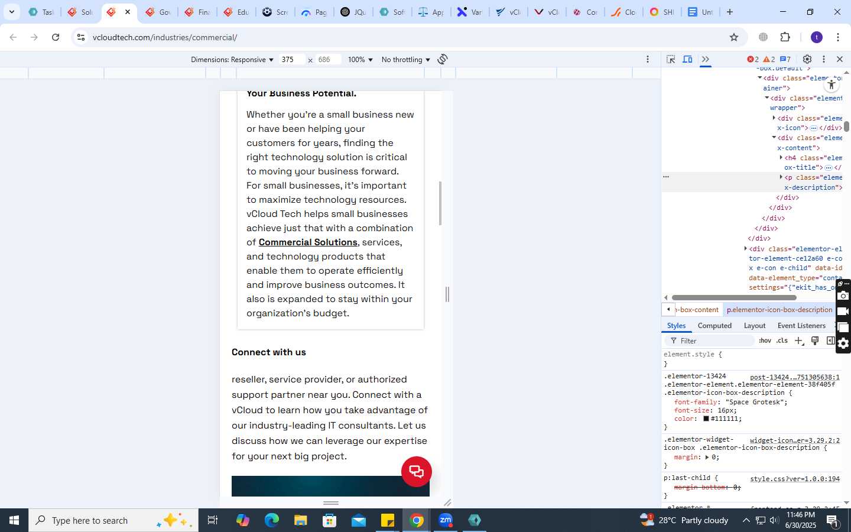Viewport: 851px width, 532px height.
Task: Expand the elementor-element-ce12a60 div node
Action: pyautogui.click(x=746, y=249)
